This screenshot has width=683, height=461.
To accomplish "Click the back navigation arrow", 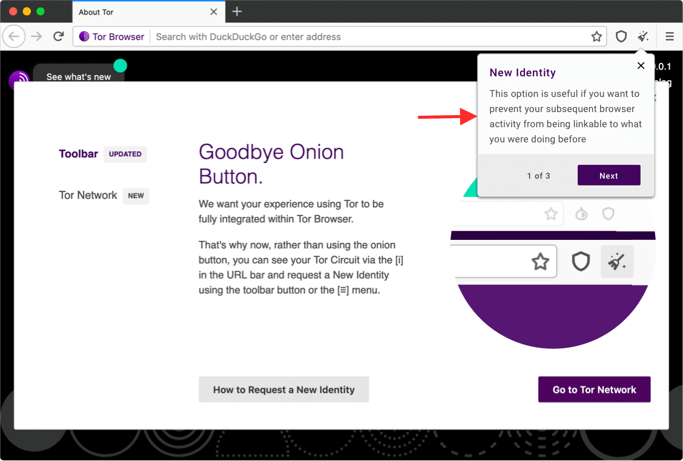I will coord(14,36).
